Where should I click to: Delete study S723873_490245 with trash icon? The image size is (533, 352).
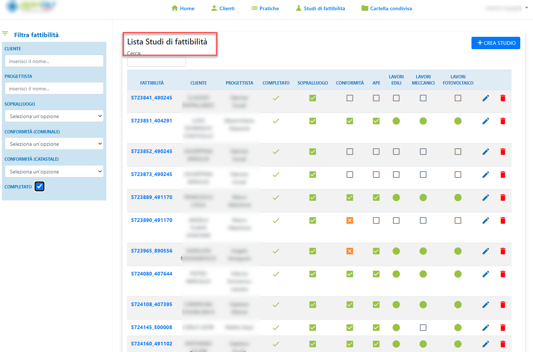503,175
